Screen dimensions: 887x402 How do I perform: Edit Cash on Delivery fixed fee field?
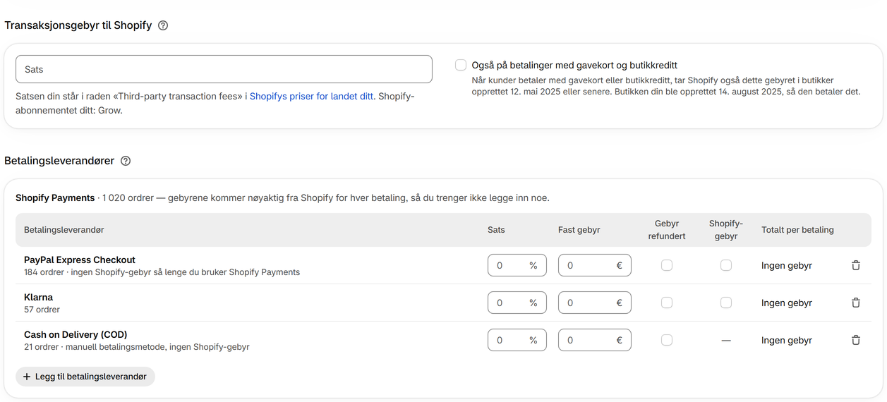point(595,340)
